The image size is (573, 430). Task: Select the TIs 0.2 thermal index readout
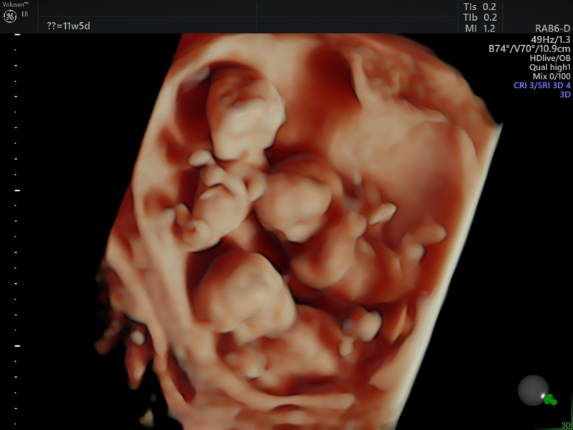(479, 6)
